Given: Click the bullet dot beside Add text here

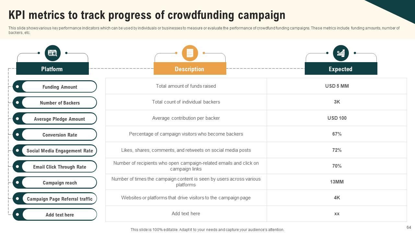Looking at the screenshot, I should point(18,215).
